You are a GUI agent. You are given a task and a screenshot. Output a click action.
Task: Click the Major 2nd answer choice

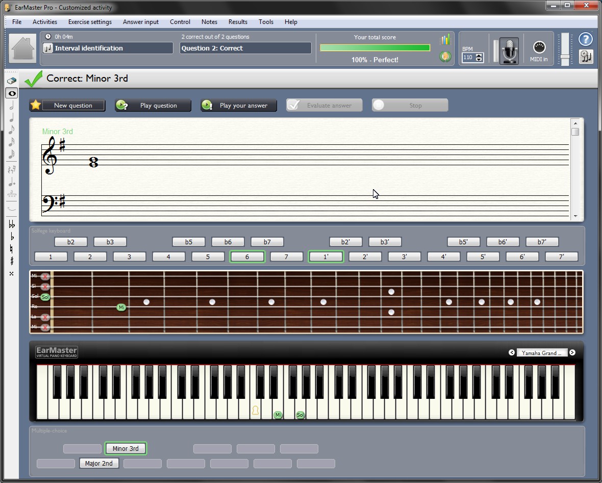pyautogui.click(x=99, y=464)
